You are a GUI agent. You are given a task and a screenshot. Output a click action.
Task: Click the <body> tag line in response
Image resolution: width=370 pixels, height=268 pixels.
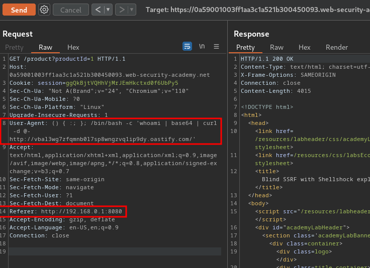[258, 203]
